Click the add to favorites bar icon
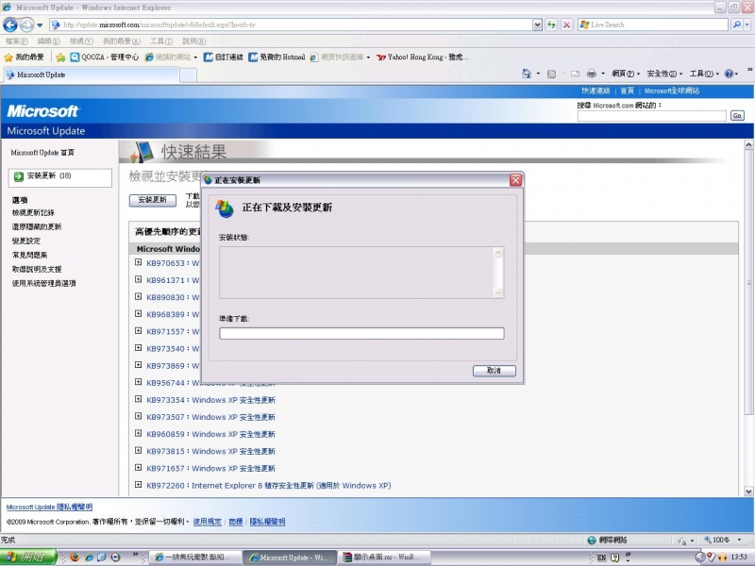 [60, 58]
